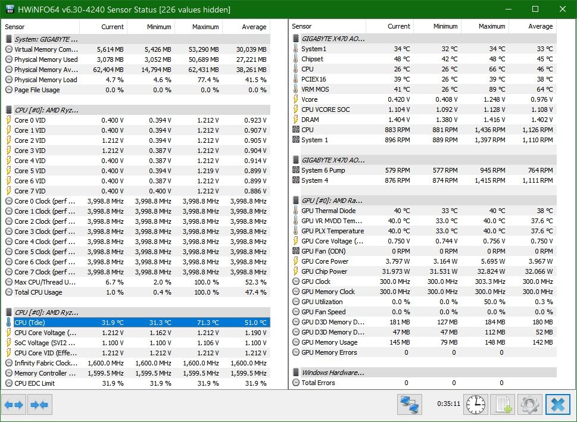Select the GPU Memory Errors row
This screenshot has height=422, width=577.
click(425, 352)
